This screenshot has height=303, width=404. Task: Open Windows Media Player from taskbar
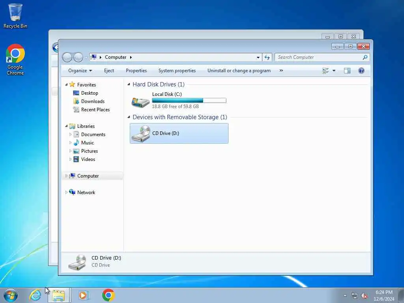[83, 295]
